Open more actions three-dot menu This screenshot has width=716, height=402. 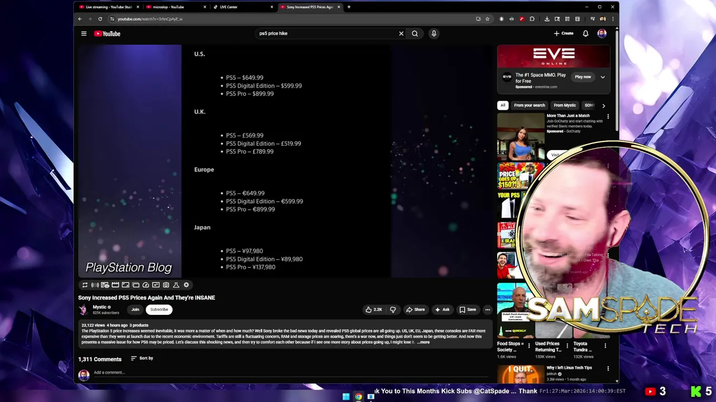(488, 309)
